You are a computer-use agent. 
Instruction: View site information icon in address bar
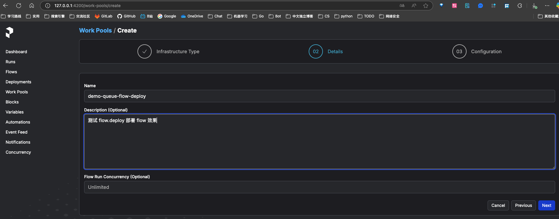[47, 6]
